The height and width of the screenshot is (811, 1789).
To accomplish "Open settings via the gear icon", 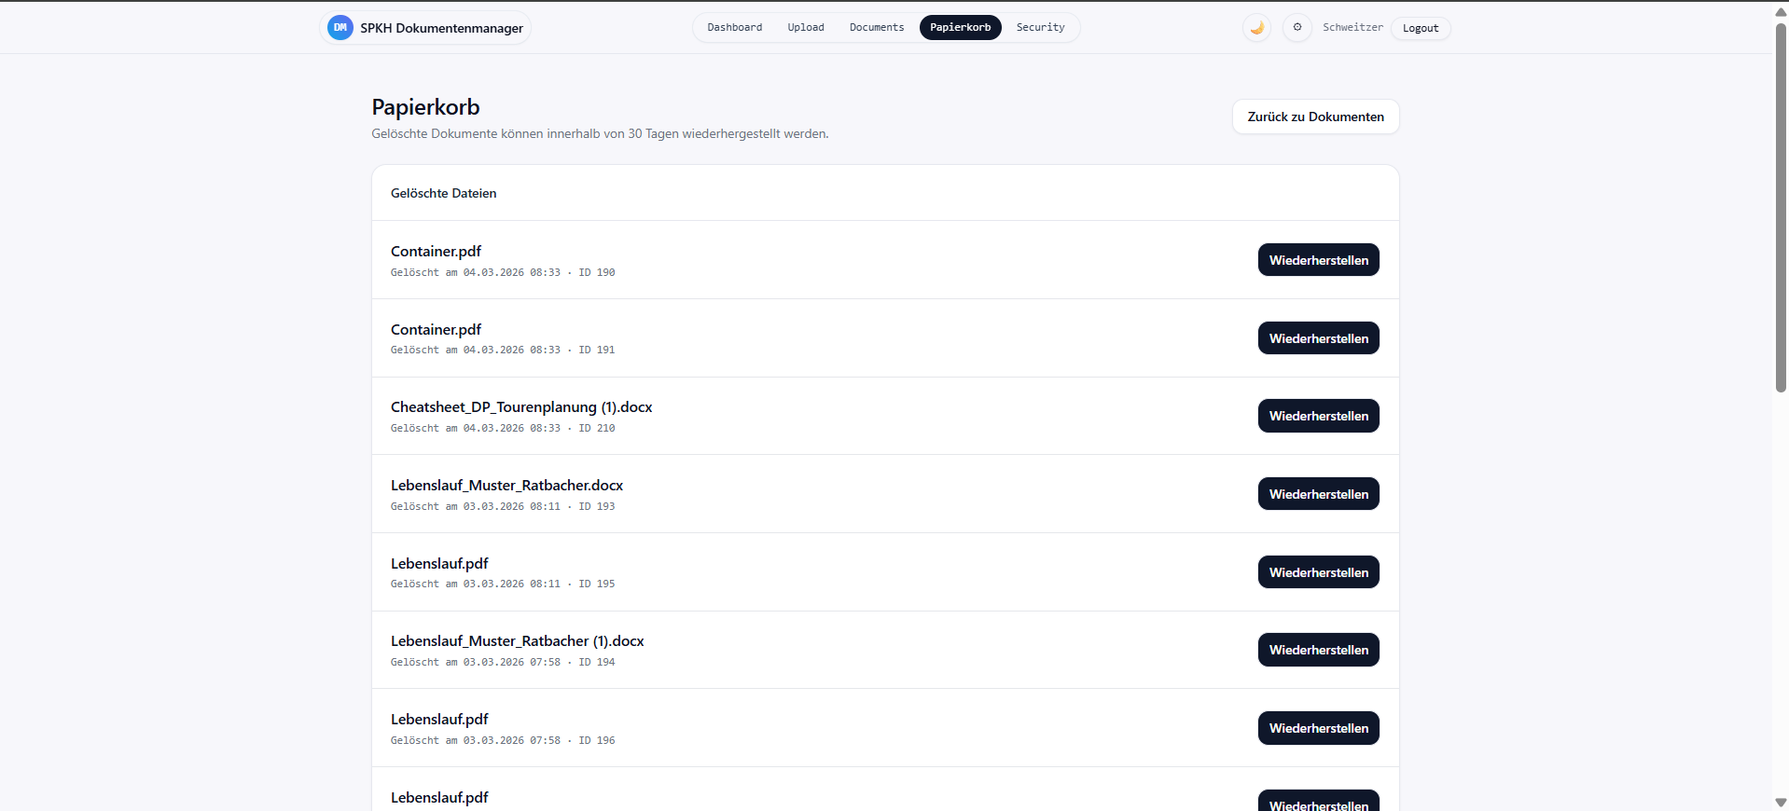I will (x=1297, y=28).
